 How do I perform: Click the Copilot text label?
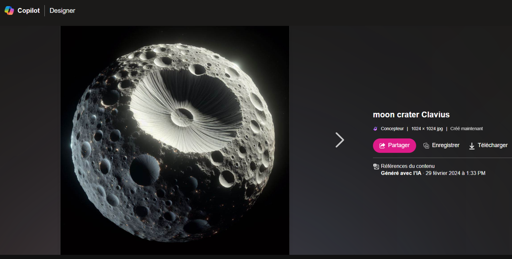point(29,11)
